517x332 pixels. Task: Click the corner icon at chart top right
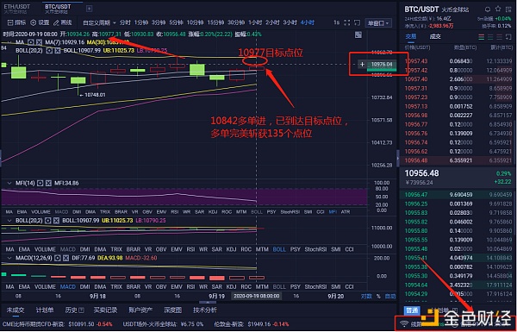358,34
